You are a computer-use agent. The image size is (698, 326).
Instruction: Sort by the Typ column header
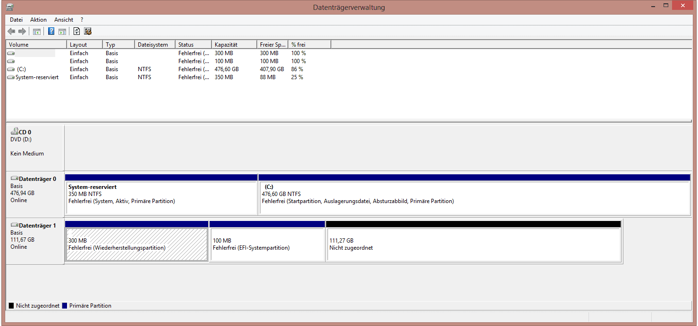click(x=119, y=44)
